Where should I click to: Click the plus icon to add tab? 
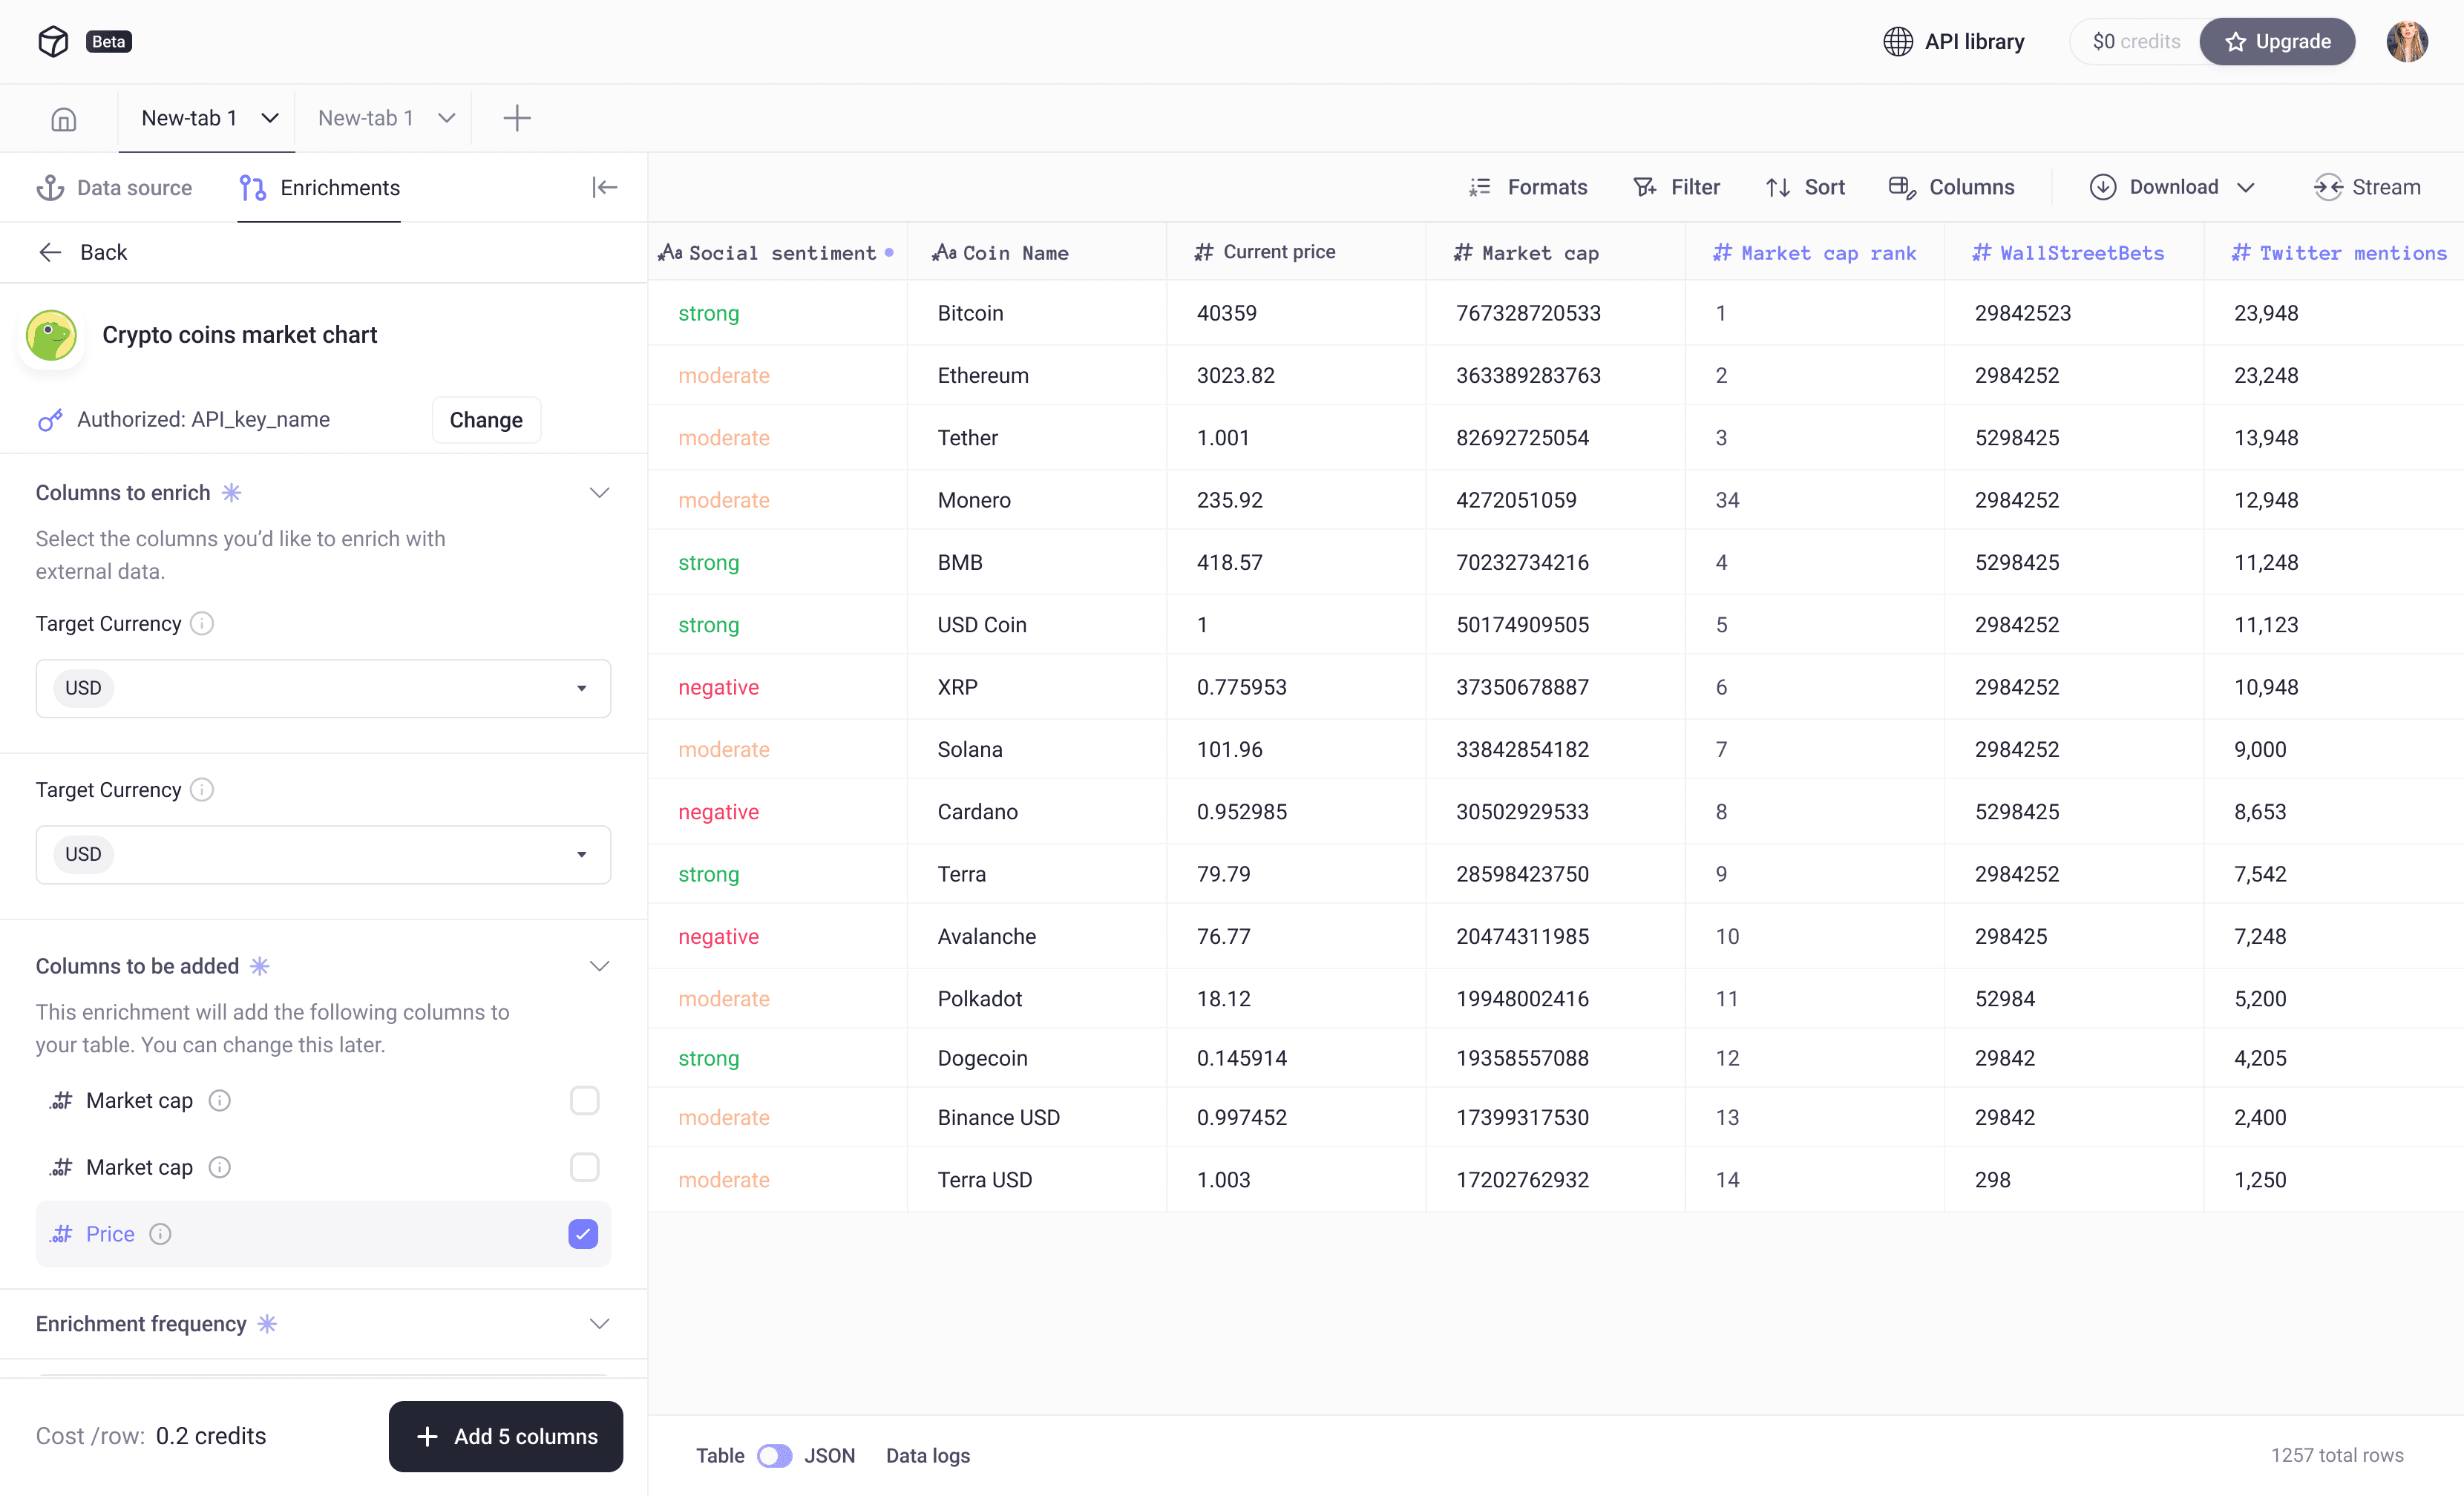coord(516,118)
